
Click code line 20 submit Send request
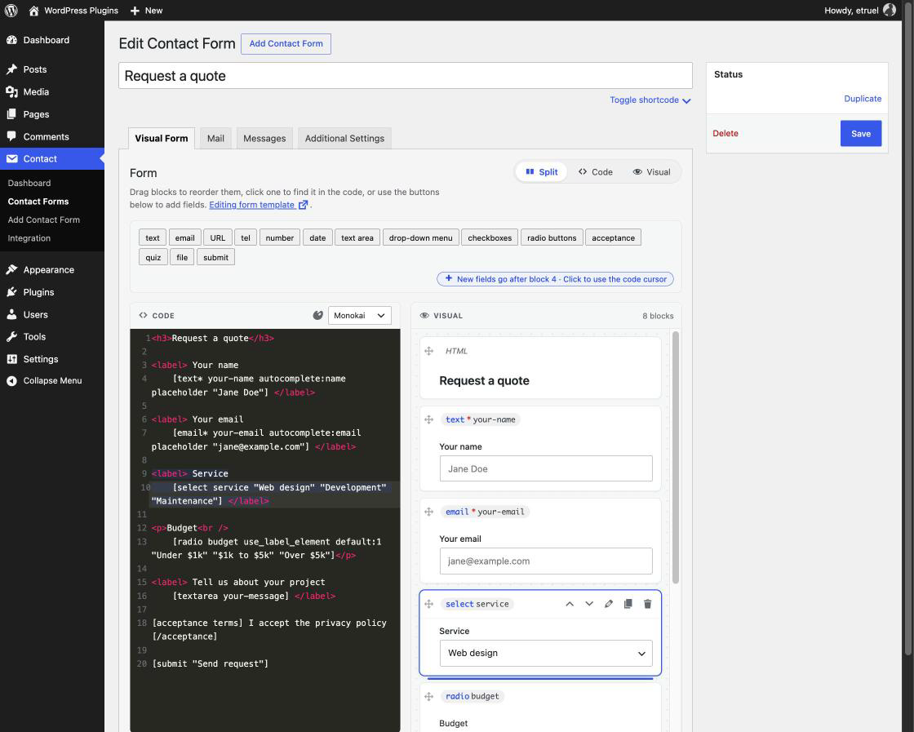coord(211,663)
